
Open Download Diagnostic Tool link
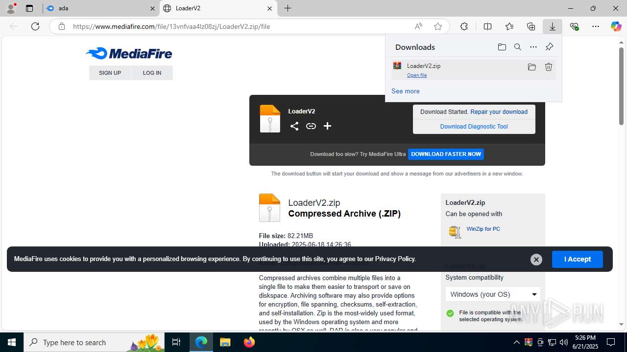point(474,127)
